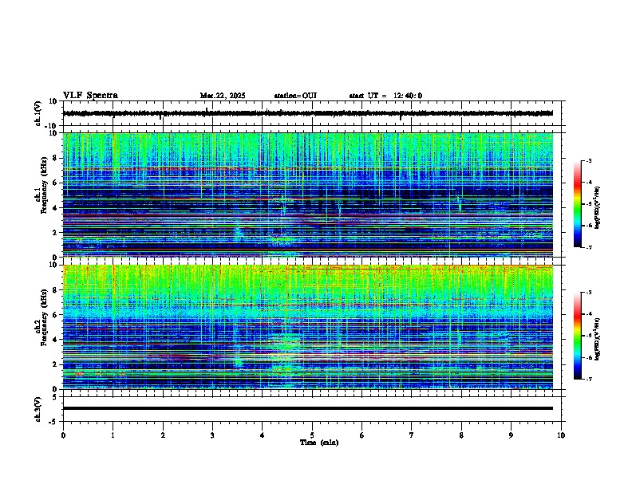Click the ch.1 voltage waveform trace
Viewport: 632px width, 488px height.
[308, 113]
